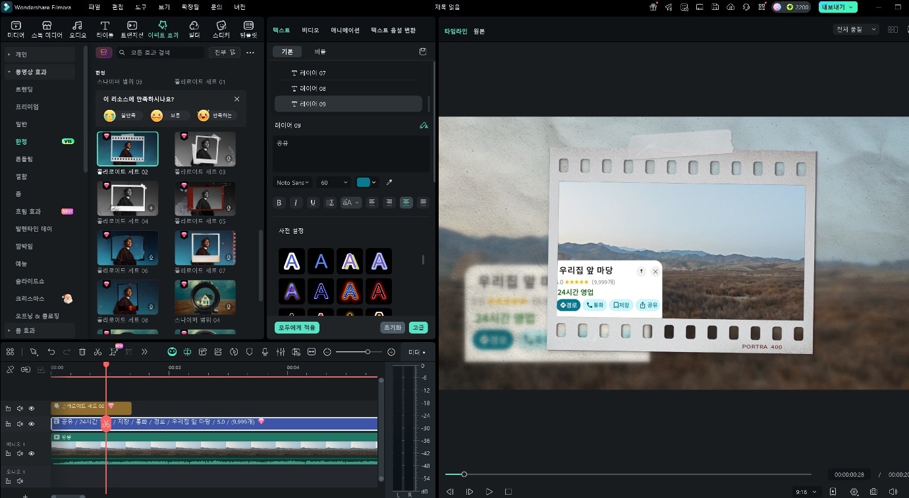909x498 pixels.
Task: Take a snapshot with the preview camera icon
Action: (873, 491)
